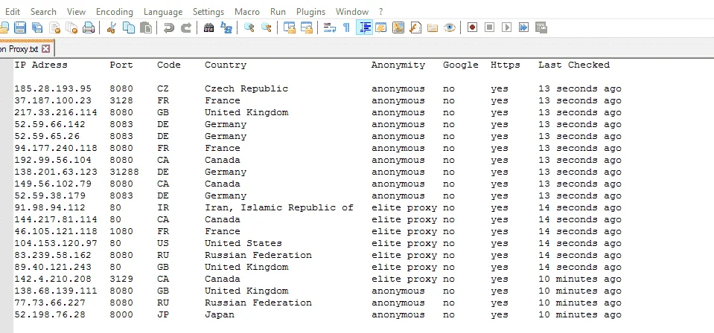Open the ? help menu
The image size is (714, 333).
(381, 12)
